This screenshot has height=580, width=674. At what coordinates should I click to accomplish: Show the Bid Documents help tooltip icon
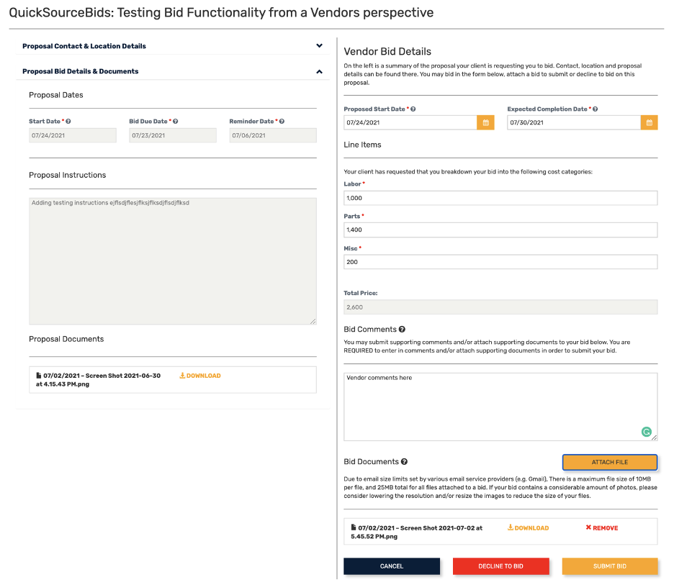pyautogui.click(x=404, y=462)
